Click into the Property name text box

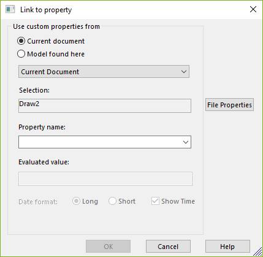100,142
